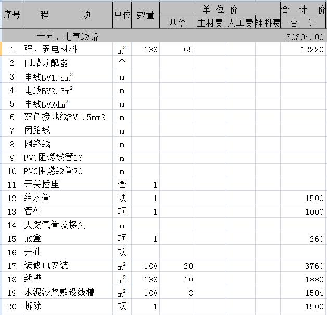
Task: Click quantity 188 for 强、弱电材料 row
Action: pos(145,49)
